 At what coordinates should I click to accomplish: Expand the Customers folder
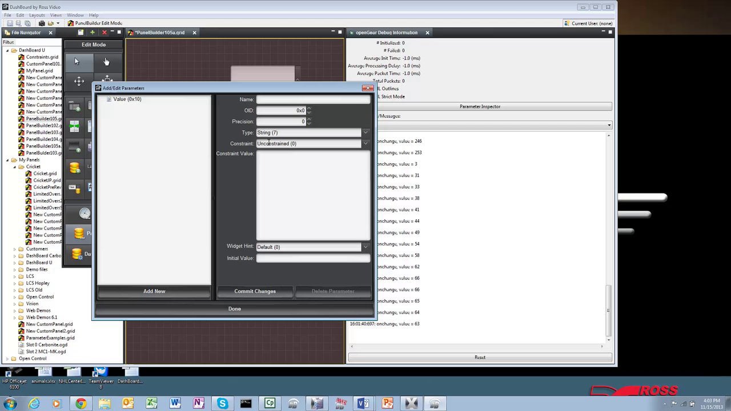(x=14, y=249)
